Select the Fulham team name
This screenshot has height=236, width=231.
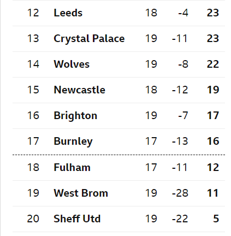tap(72, 168)
